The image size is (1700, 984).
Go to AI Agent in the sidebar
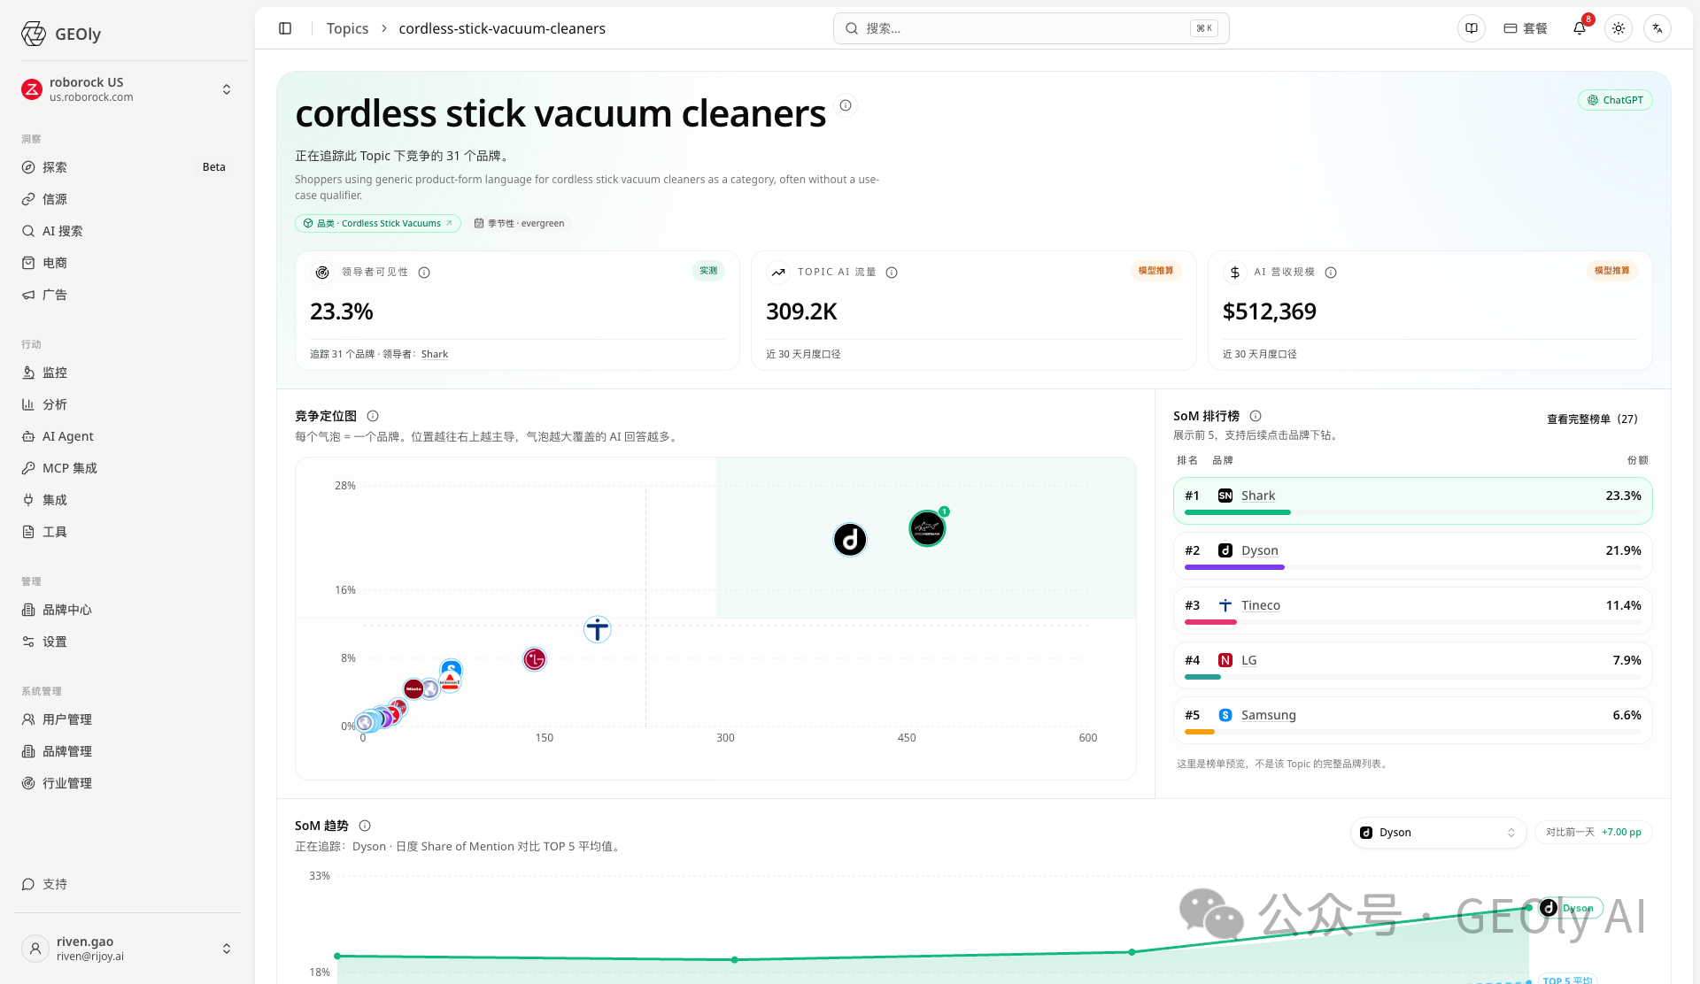127,436
